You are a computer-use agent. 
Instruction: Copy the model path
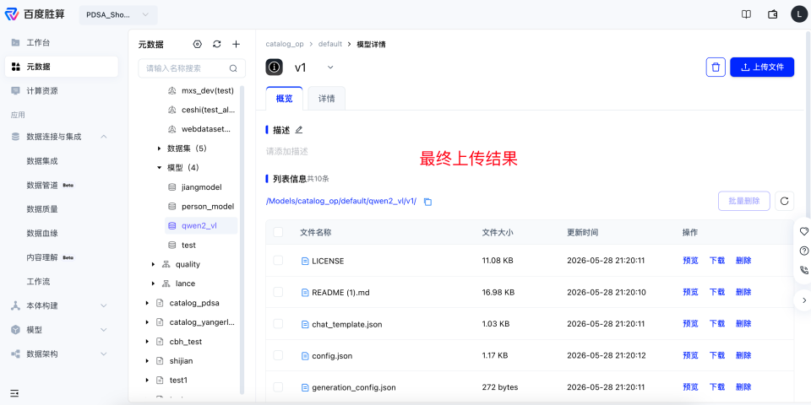pos(427,202)
